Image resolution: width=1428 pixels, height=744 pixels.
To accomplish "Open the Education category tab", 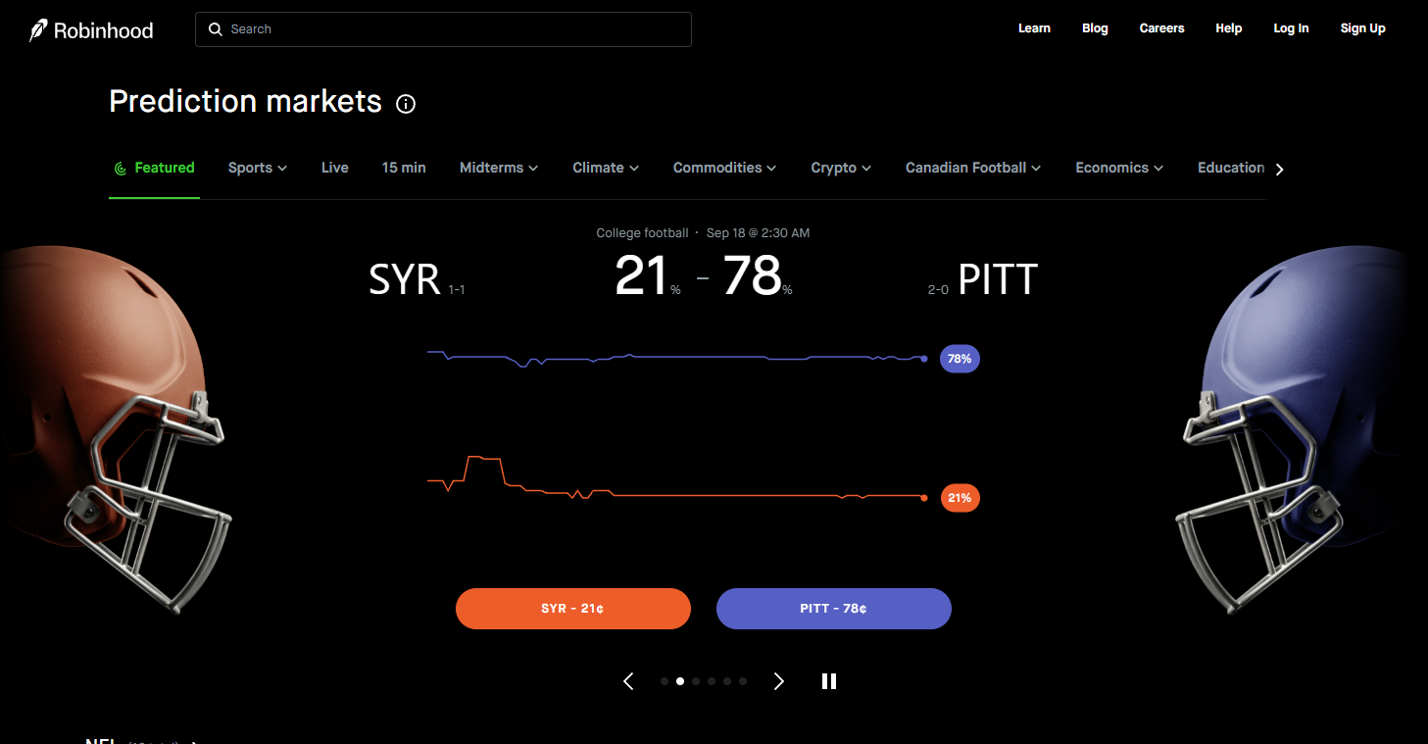I will pos(1231,168).
